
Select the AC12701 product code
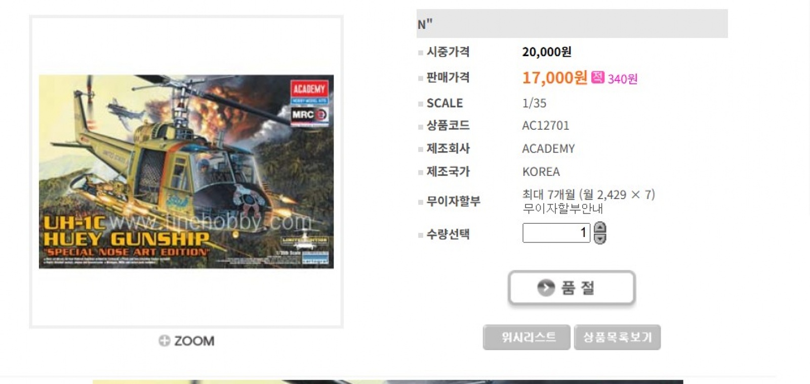(546, 125)
